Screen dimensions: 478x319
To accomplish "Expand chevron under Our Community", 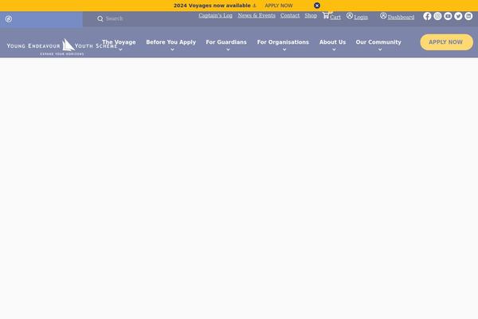I will (380, 49).
